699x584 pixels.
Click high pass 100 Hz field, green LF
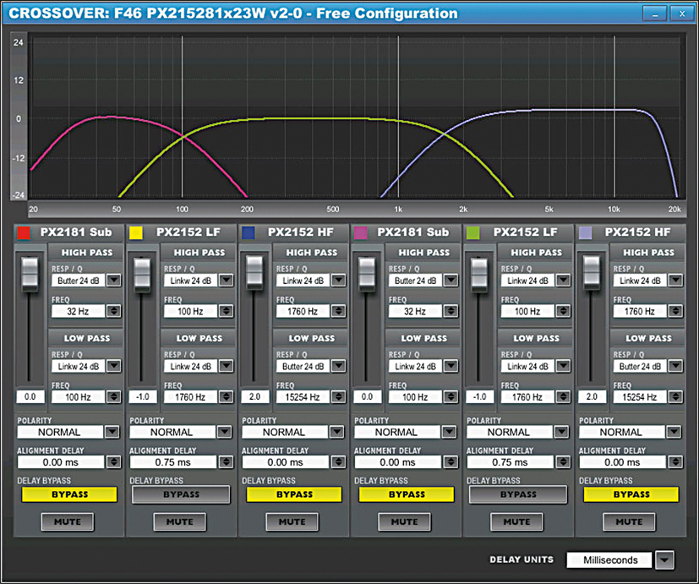527,311
